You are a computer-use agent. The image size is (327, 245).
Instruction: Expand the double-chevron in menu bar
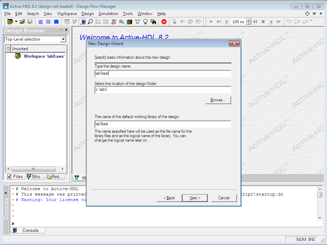[x=314, y=14]
